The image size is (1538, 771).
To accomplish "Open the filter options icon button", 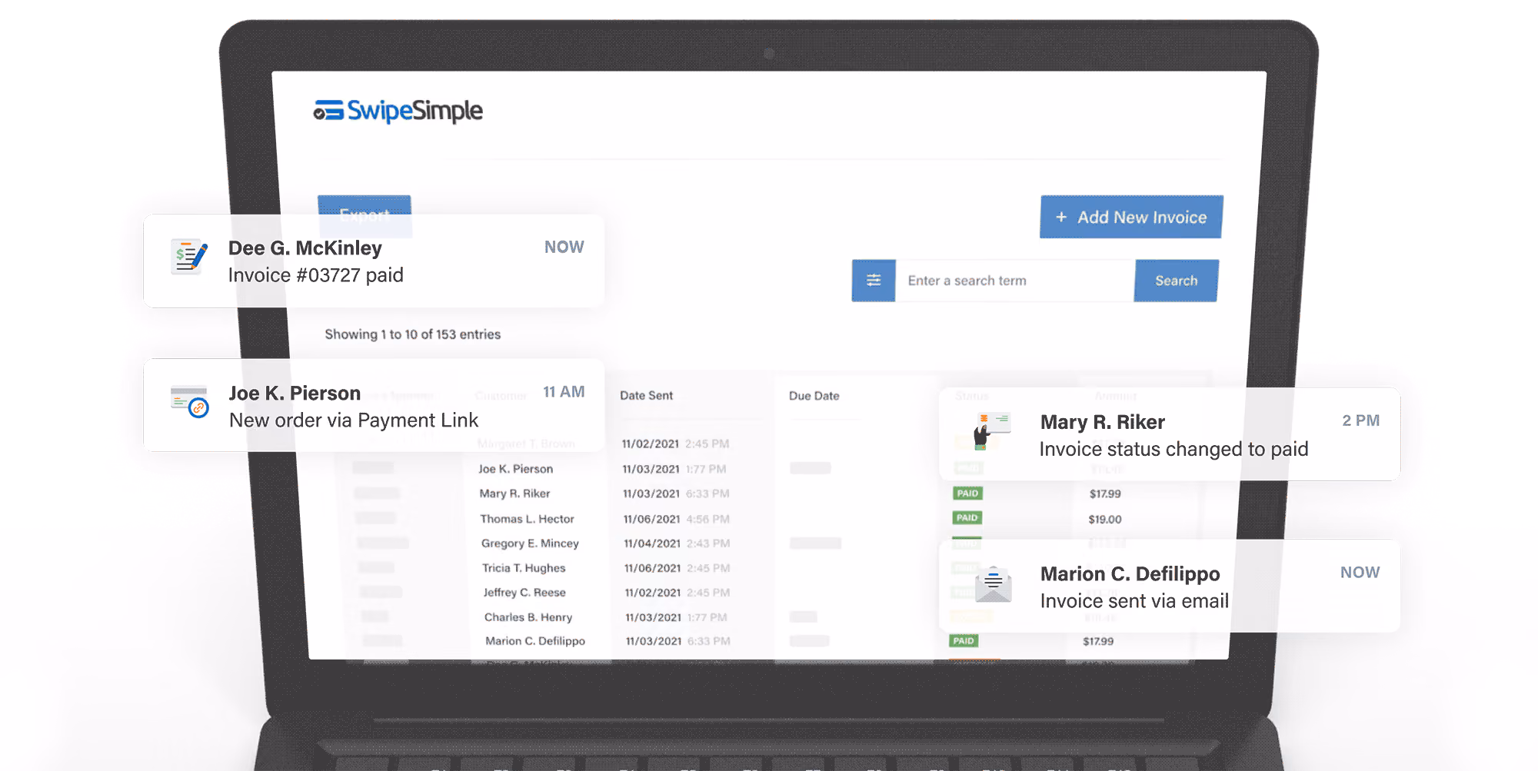I will 874,281.
